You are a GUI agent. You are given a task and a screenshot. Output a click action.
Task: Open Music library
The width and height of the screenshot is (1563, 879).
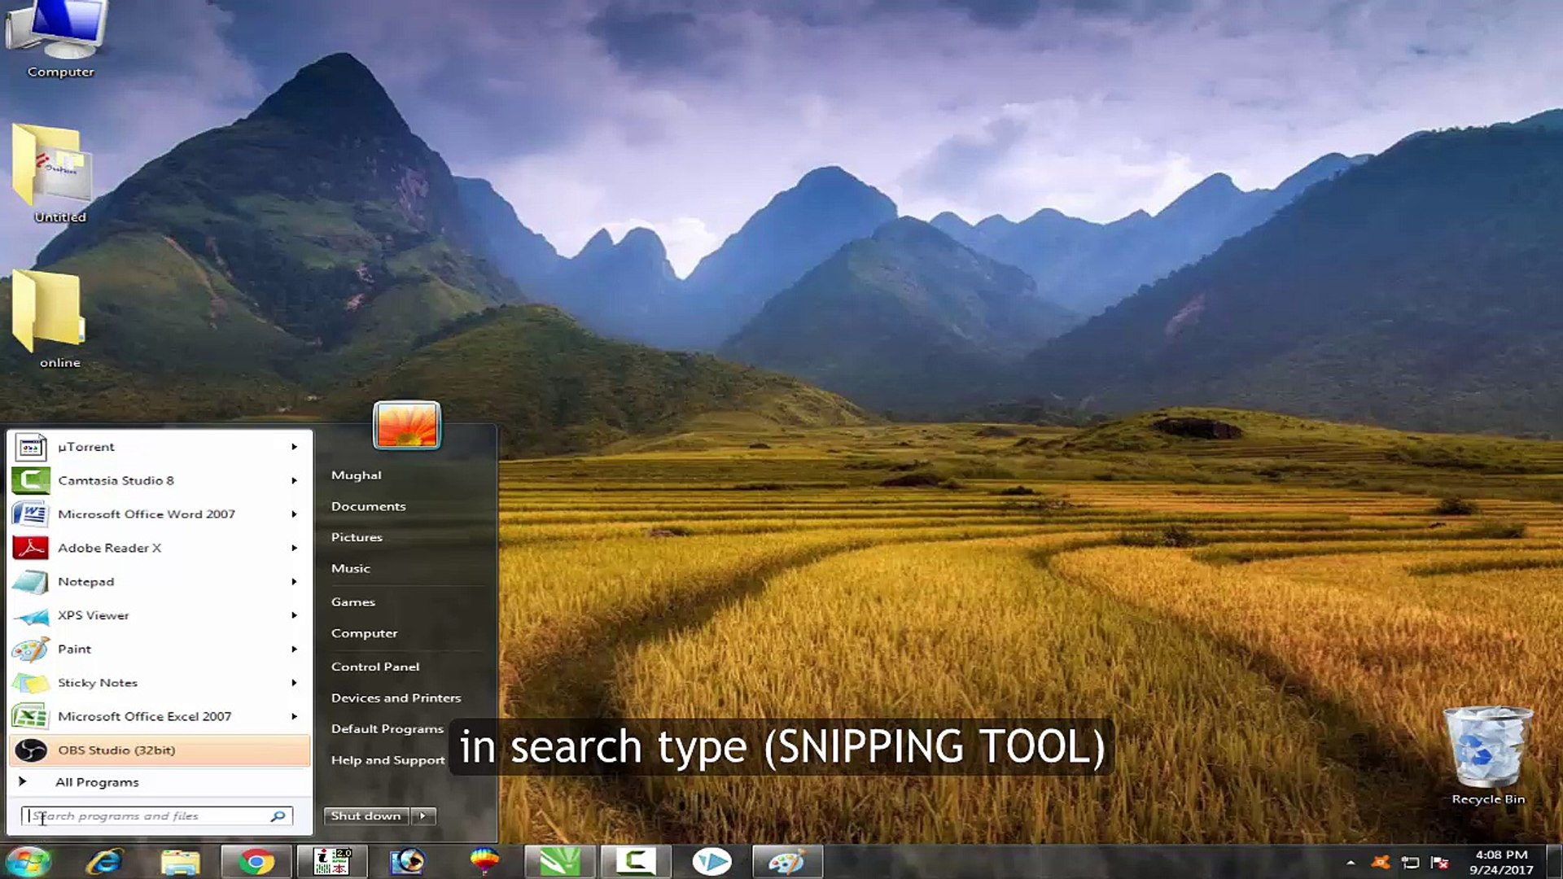pos(350,568)
